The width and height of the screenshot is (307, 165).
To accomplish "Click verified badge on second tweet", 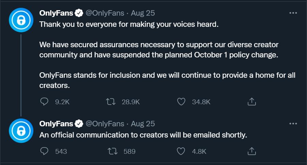I will coord(79,123).
